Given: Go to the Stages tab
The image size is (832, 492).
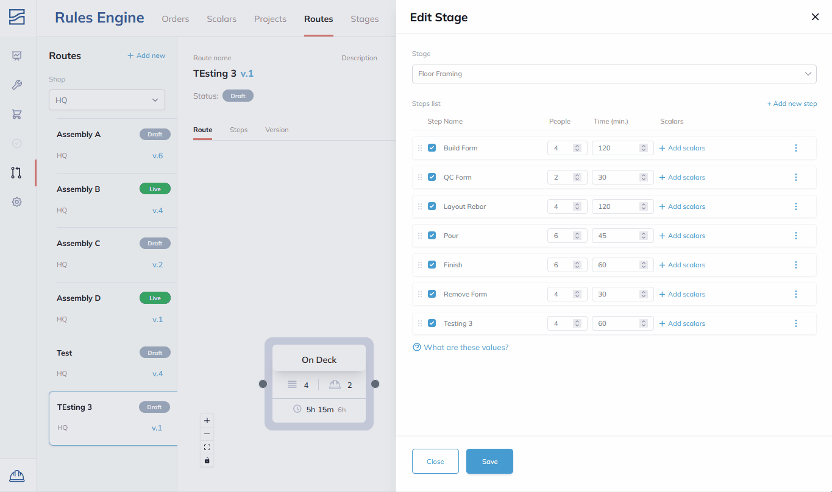Looking at the screenshot, I should click(x=364, y=19).
